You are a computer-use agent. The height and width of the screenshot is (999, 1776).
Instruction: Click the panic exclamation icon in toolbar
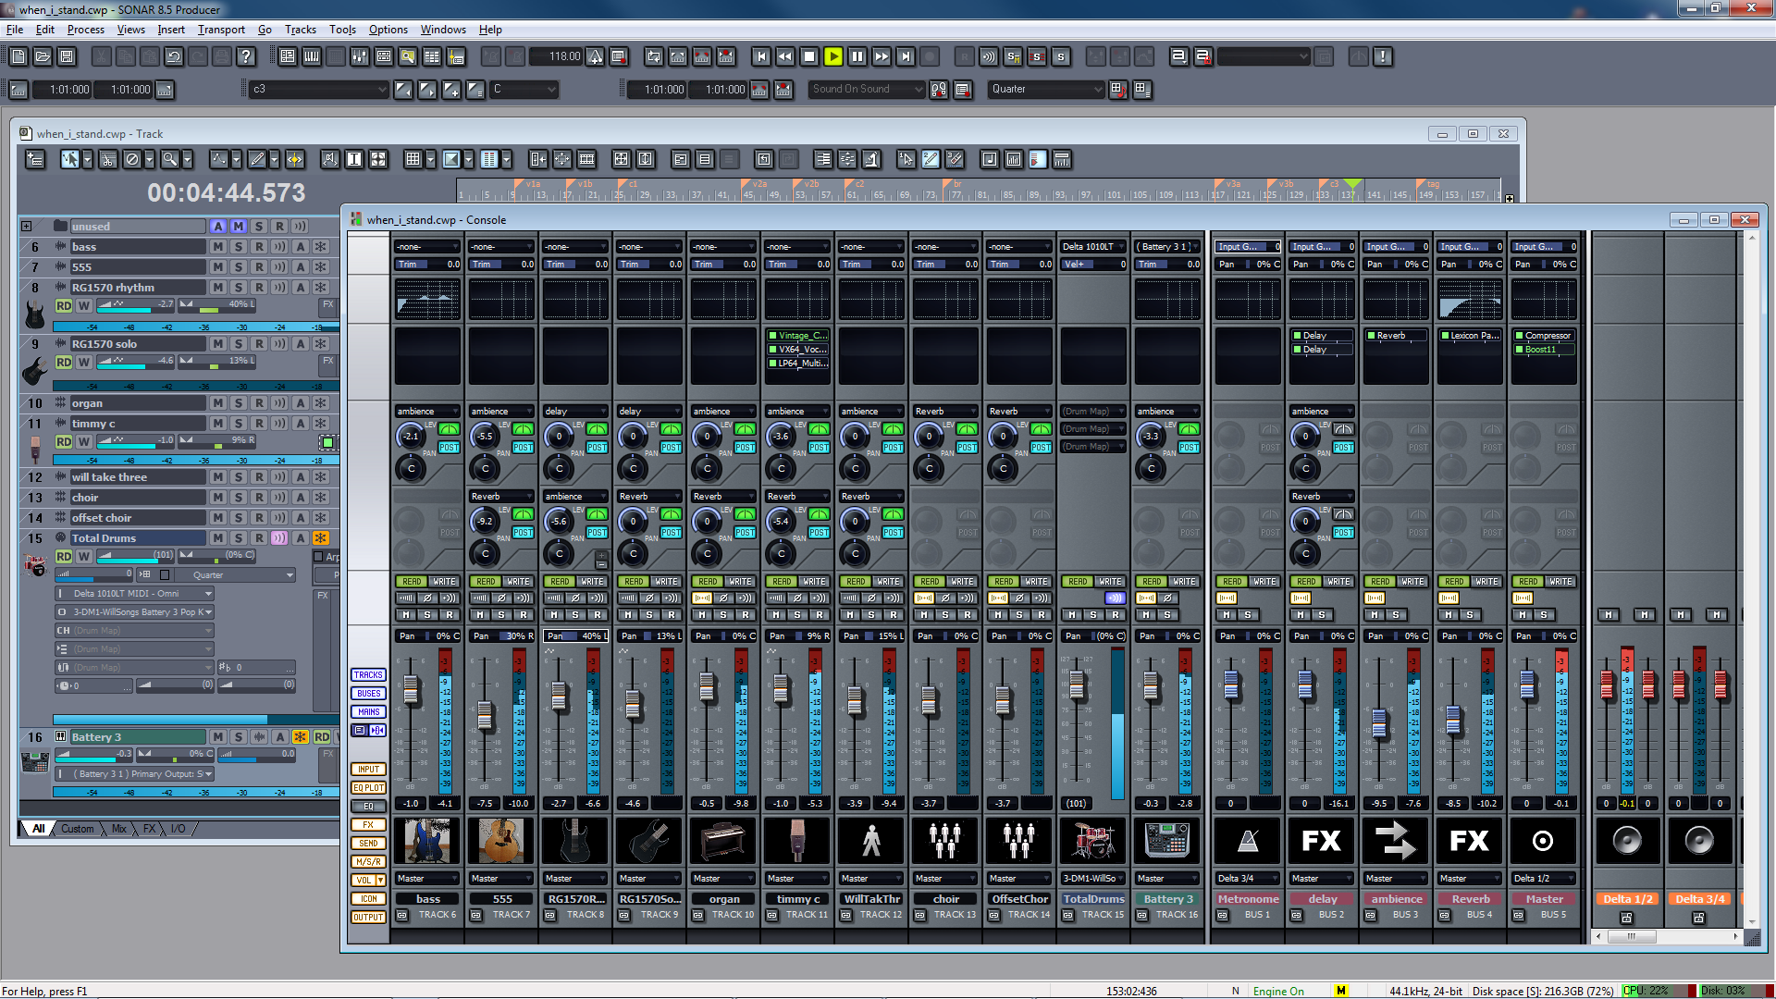tap(1383, 56)
